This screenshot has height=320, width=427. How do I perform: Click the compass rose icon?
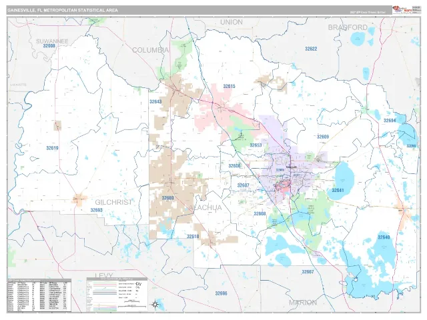(155, 305)
